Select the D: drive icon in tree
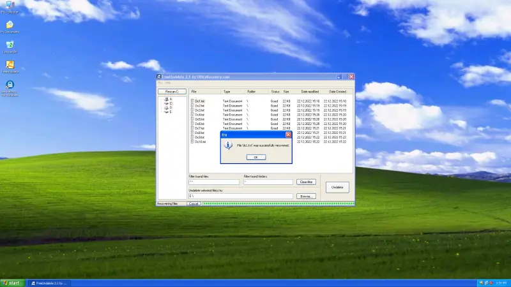 pyautogui.click(x=166, y=107)
